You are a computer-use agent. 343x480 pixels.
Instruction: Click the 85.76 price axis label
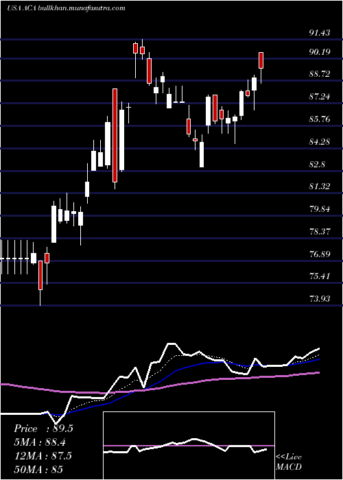pos(320,119)
